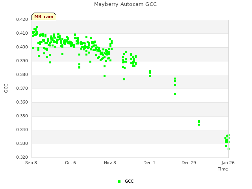Select the 0.420 y-axis tick label

tap(22, 19)
